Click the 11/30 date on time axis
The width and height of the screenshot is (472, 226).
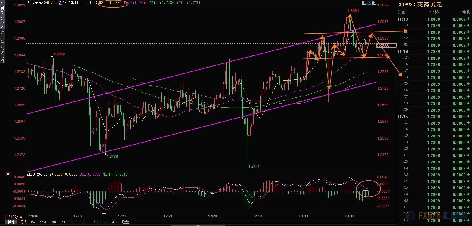click(33, 216)
